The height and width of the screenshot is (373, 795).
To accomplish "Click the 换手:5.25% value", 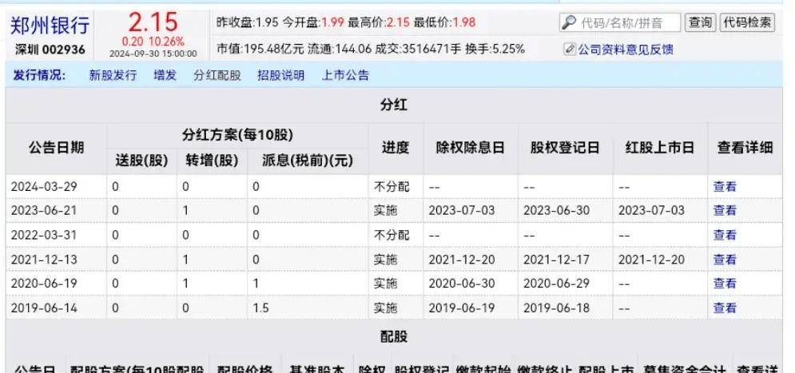I will point(495,50).
